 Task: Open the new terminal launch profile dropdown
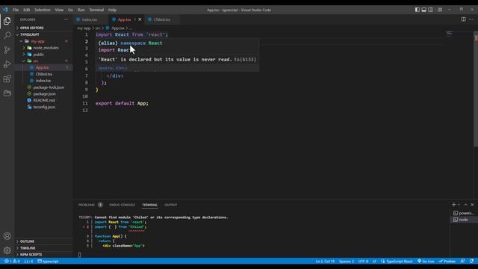coord(459,205)
